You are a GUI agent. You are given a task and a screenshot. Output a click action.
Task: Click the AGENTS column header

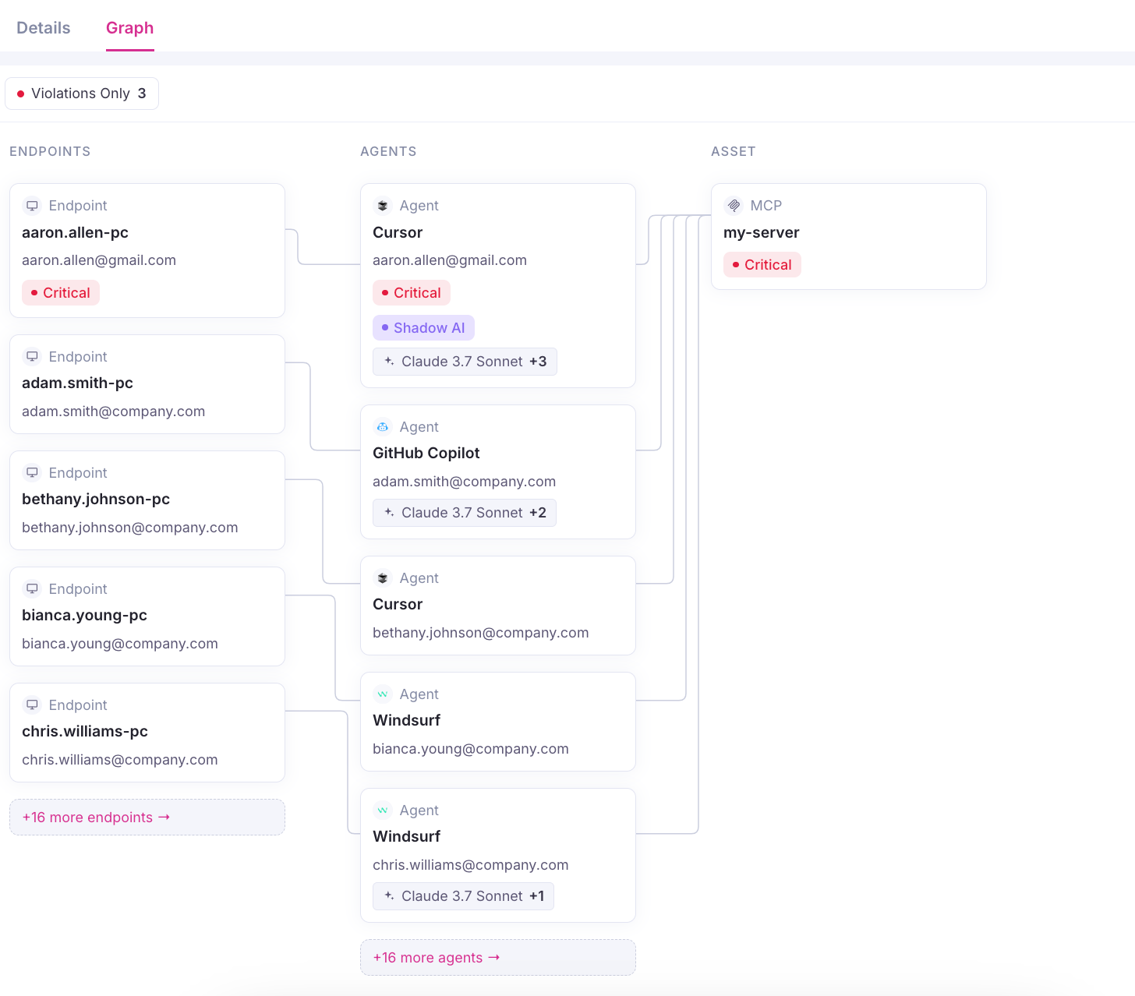(388, 151)
